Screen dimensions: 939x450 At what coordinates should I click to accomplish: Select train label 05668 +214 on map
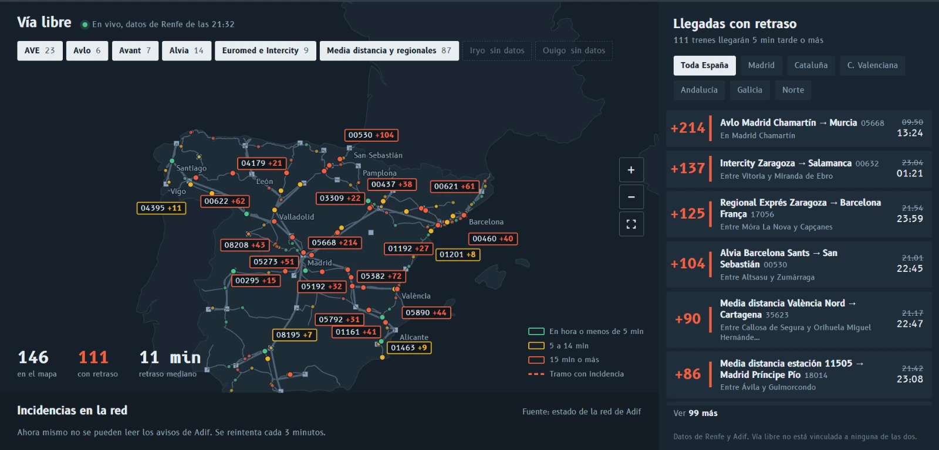click(x=335, y=243)
